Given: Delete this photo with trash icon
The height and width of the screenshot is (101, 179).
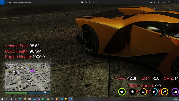Looking at the screenshot, I should [x=89, y=2].
